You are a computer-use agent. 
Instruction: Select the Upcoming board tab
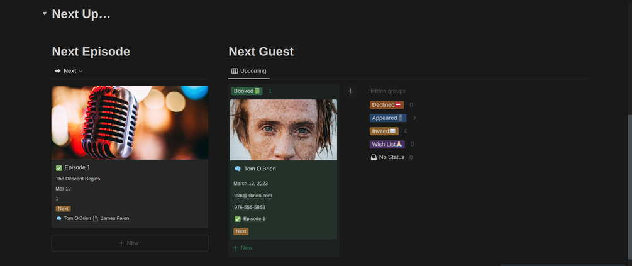coord(248,71)
